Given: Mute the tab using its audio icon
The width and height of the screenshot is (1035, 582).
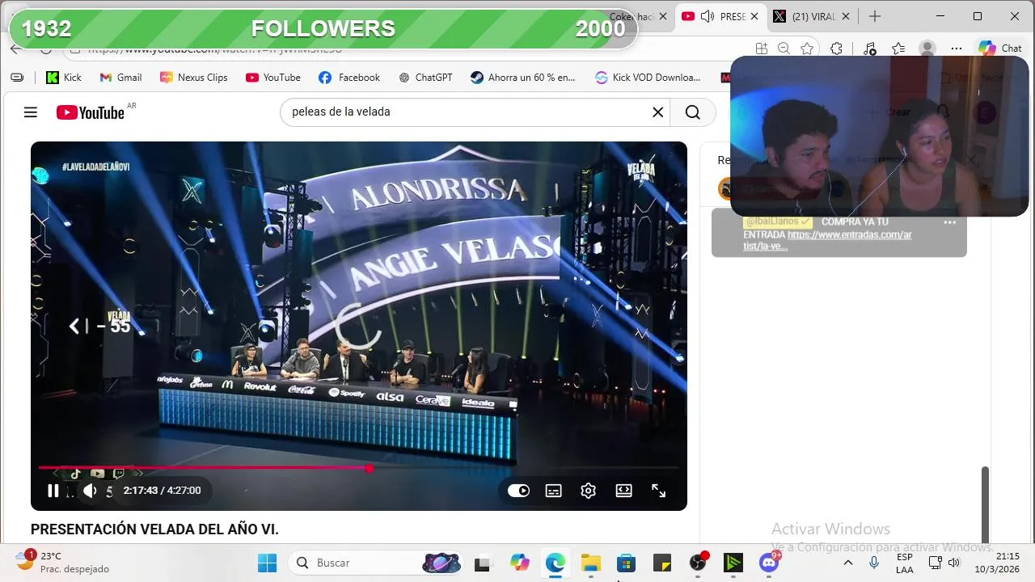Looking at the screenshot, I should click(x=708, y=16).
